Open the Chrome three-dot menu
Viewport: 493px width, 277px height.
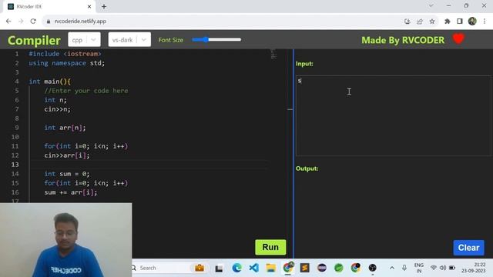pyautogui.click(x=485, y=22)
